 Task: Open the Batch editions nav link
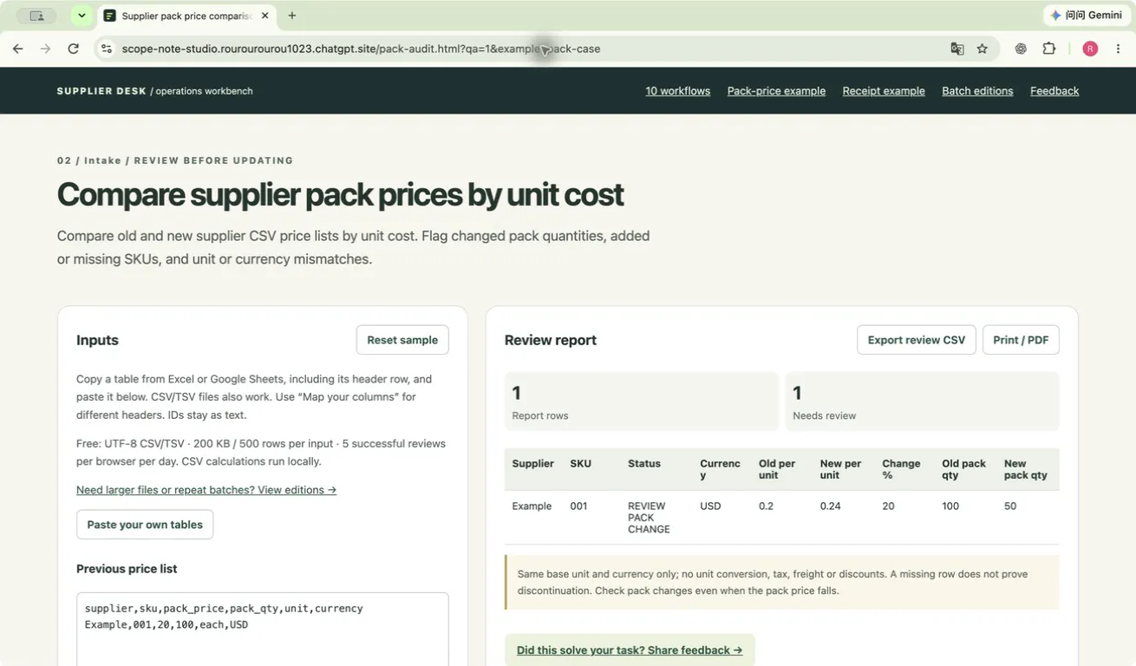pos(977,91)
